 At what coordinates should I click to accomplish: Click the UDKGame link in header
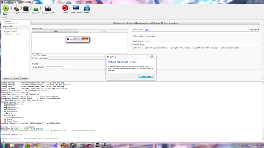coord(117,23)
